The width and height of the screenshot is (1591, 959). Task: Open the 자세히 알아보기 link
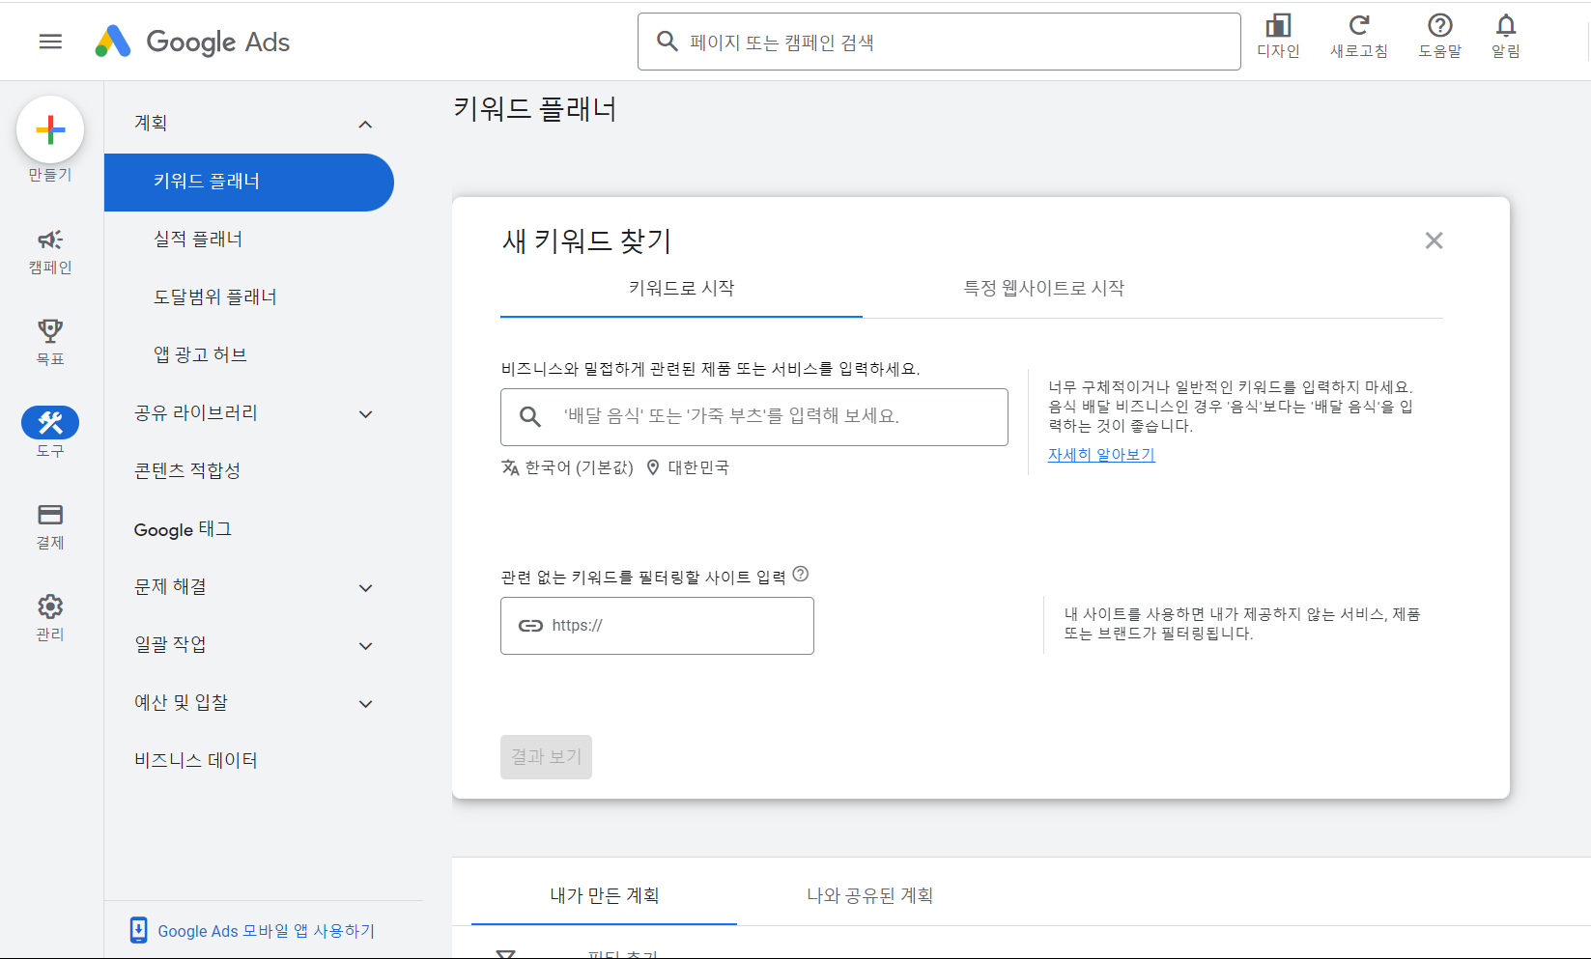1100,454
